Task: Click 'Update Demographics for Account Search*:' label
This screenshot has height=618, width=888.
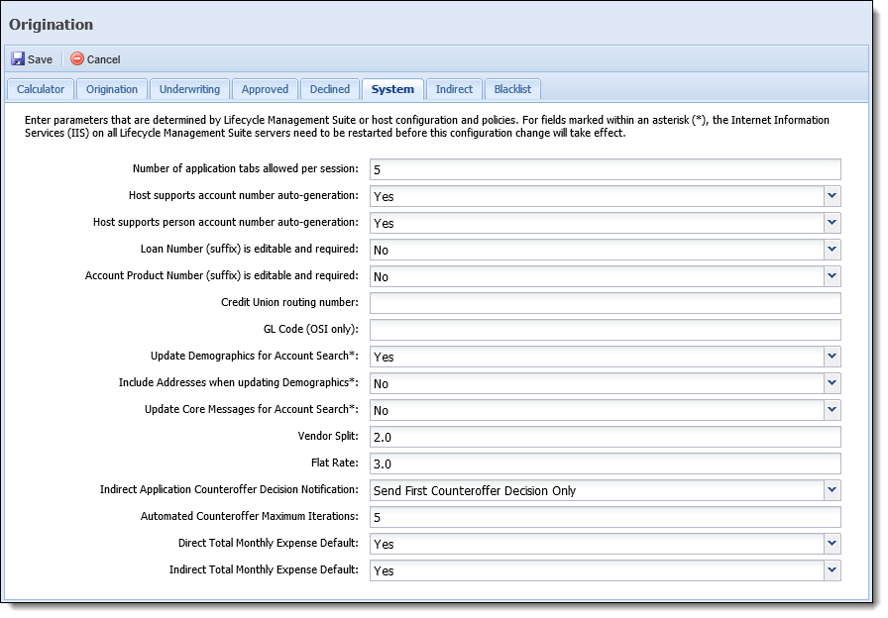Action: pyautogui.click(x=255, y=356)
